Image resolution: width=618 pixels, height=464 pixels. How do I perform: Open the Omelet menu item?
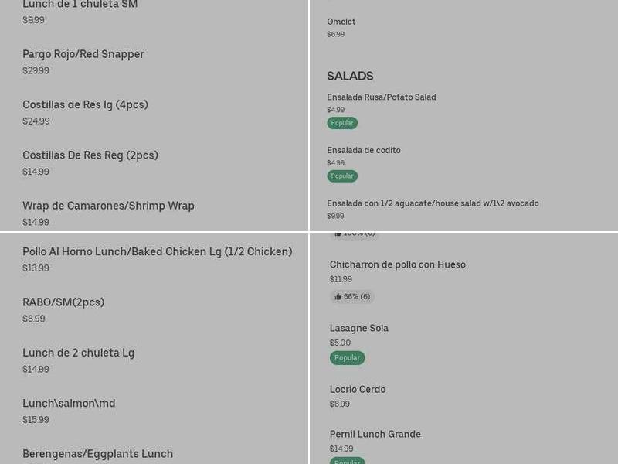(341, 22)
